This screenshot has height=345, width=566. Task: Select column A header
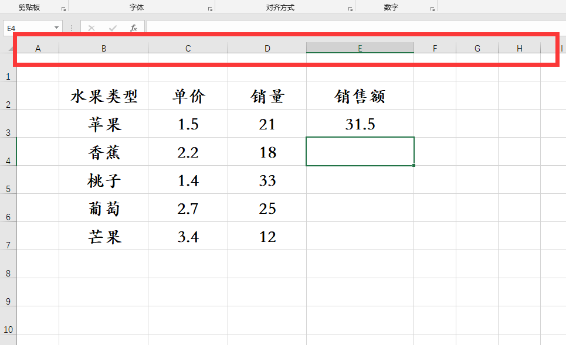[x=38, y=48]
